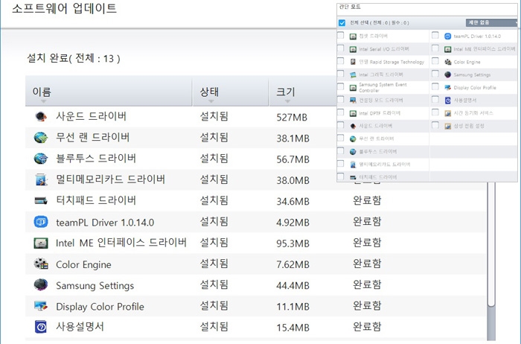Check the Display Color Profile checkbox in panel

point(435,86)
